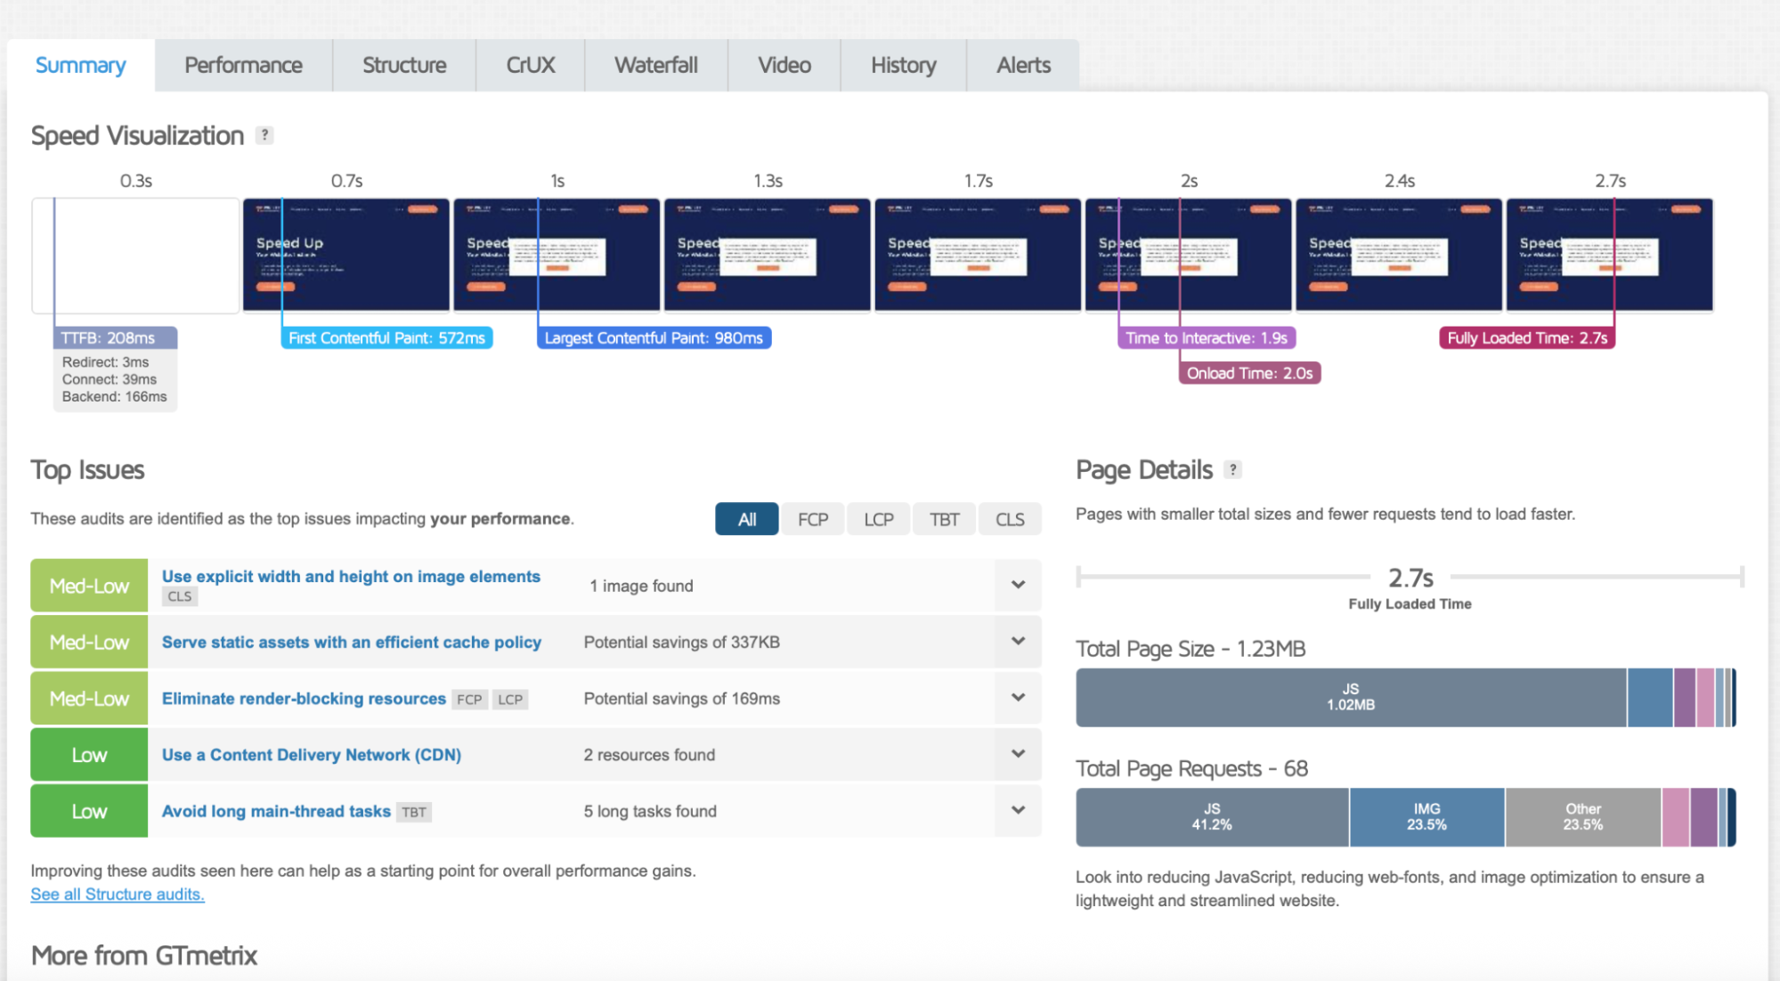This screenshot has width=1780, height=981.
Task: Click the TBT tag on long main-thread tasks row
Action: 414,812
